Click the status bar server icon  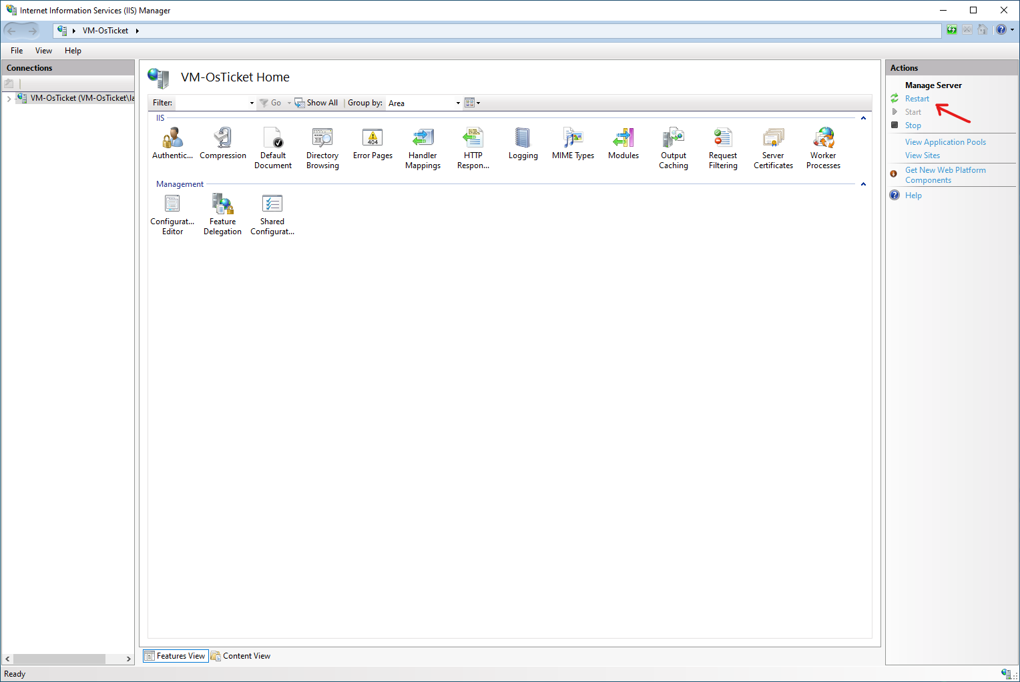click(x=1005, y=674)
